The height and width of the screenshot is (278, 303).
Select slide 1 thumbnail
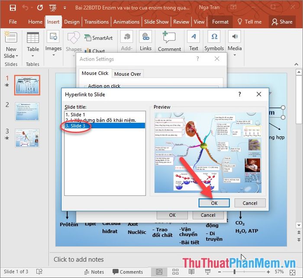27,85
